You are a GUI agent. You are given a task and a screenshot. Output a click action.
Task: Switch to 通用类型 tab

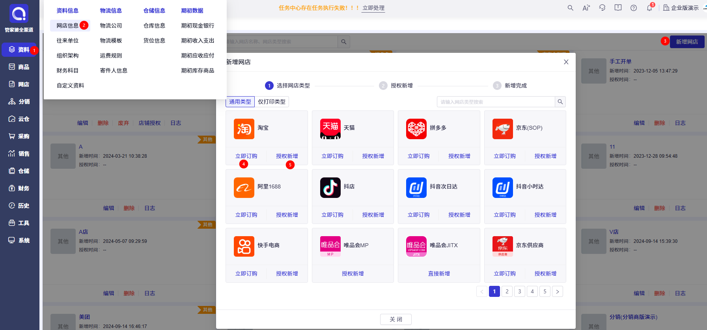pos(240,102)
